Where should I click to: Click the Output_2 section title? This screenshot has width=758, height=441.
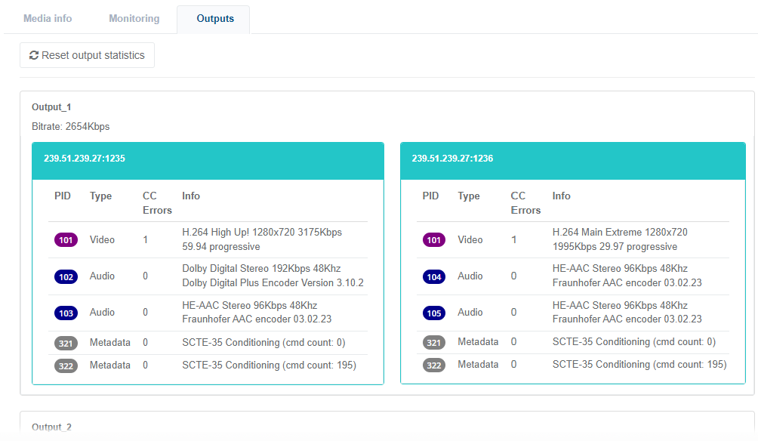(51, 427)
